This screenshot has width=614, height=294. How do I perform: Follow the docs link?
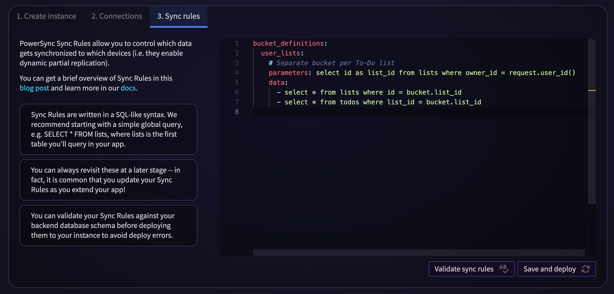point(128,88)
